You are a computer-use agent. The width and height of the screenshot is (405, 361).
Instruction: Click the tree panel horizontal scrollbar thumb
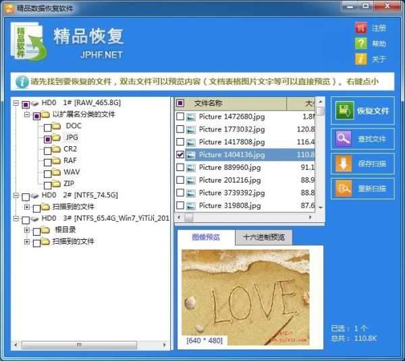[x=79, y=345]
